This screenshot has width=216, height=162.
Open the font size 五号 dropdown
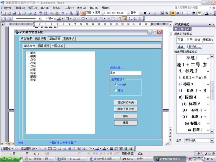click(140, 13)
